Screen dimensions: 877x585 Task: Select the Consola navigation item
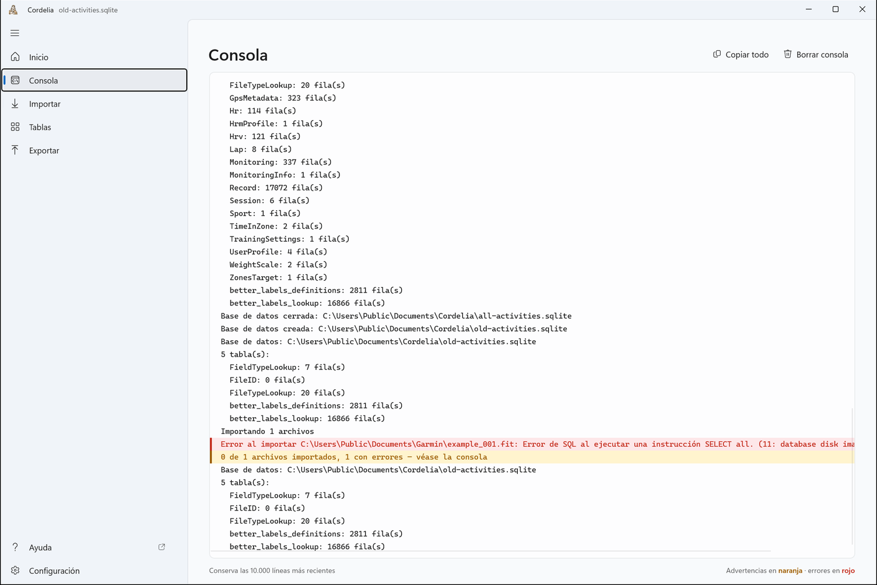(x=94, y=80)
